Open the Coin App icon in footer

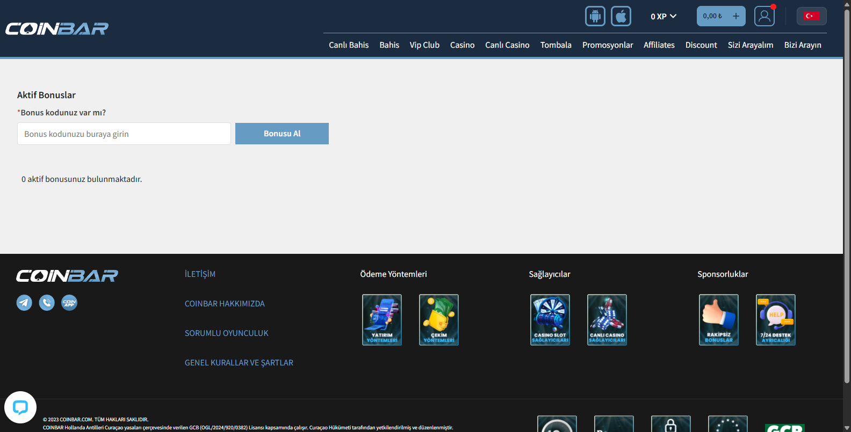[69, 303]
